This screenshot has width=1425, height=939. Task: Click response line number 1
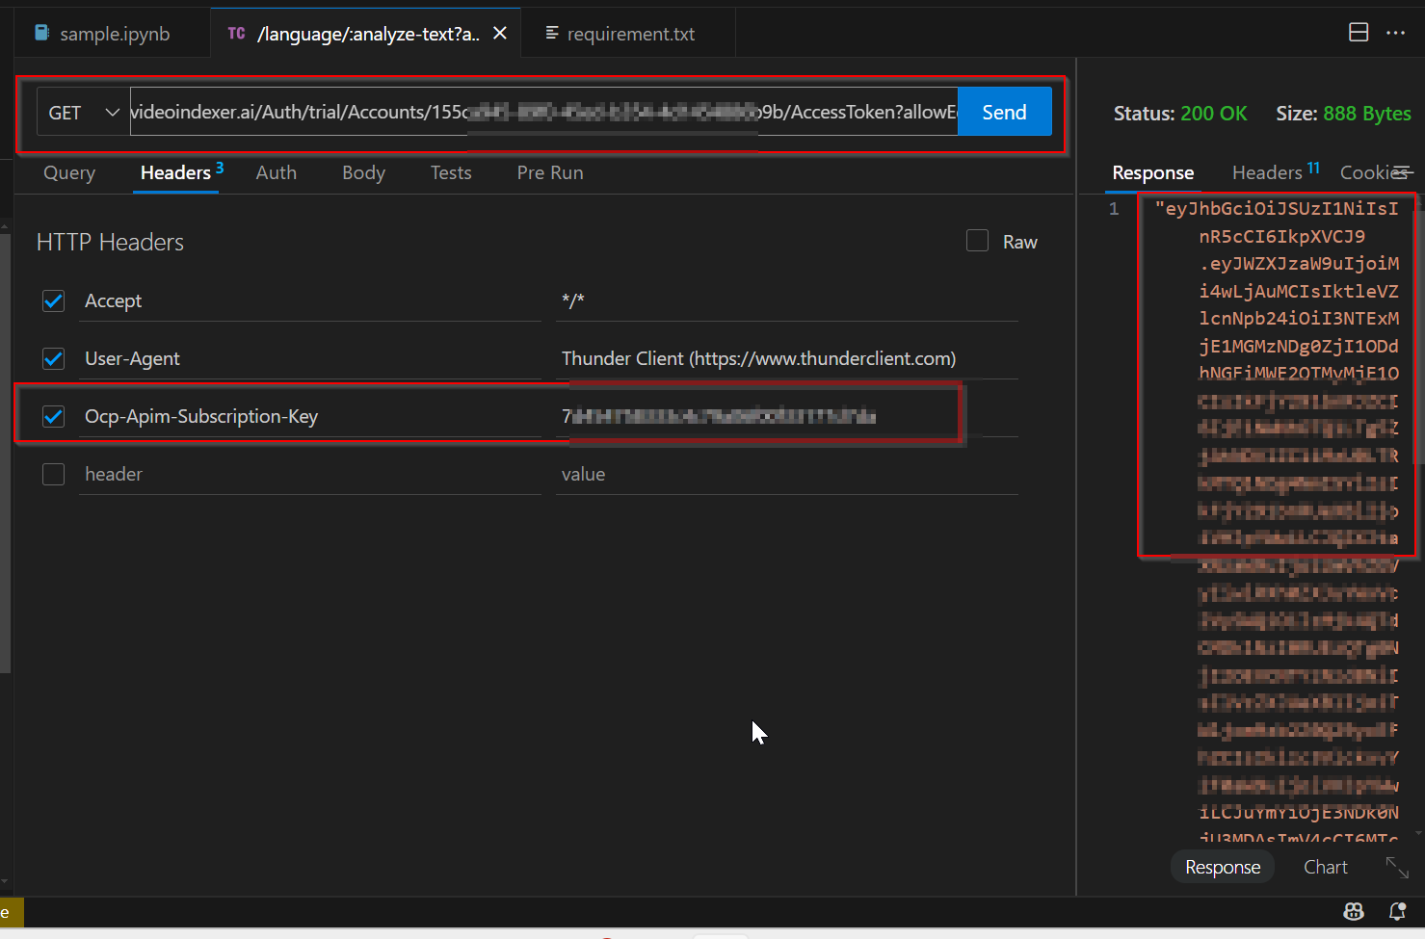tap(1114, 209)
